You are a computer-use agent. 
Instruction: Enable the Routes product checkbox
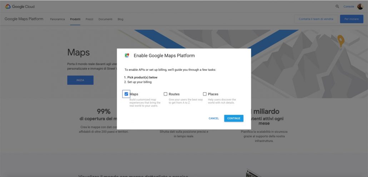pos(165,94)
